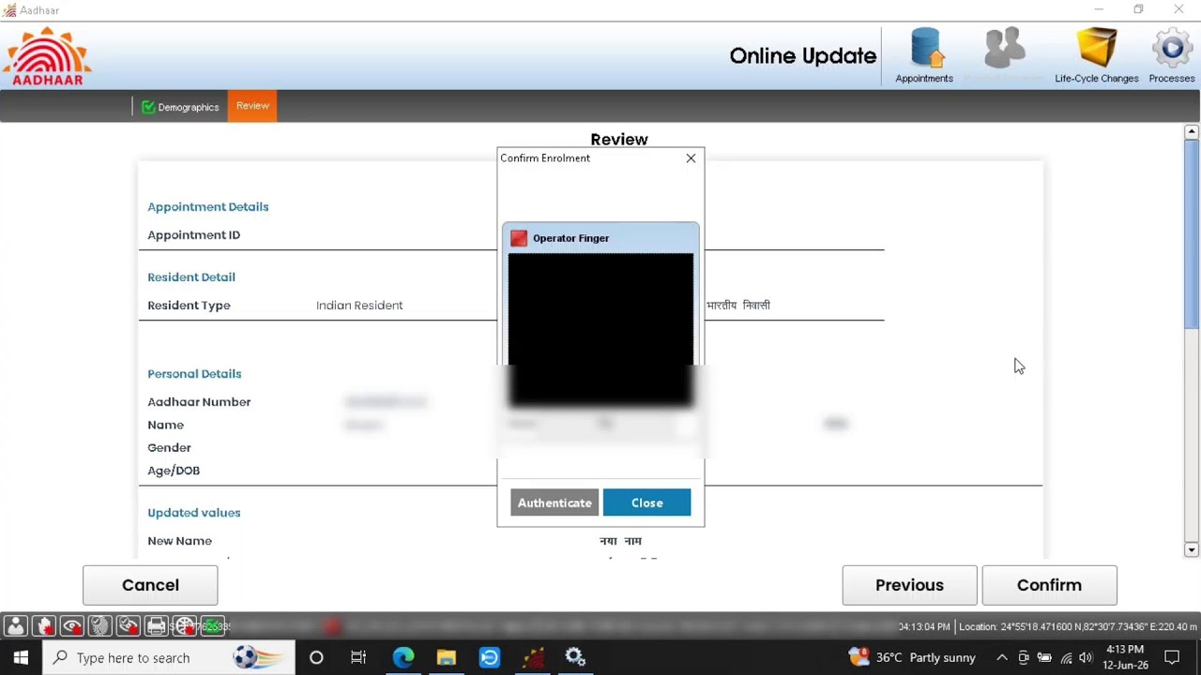Click the Cancel button

150,585
